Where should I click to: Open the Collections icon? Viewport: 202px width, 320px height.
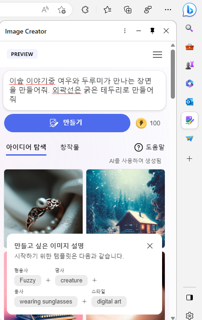(128, 10)
